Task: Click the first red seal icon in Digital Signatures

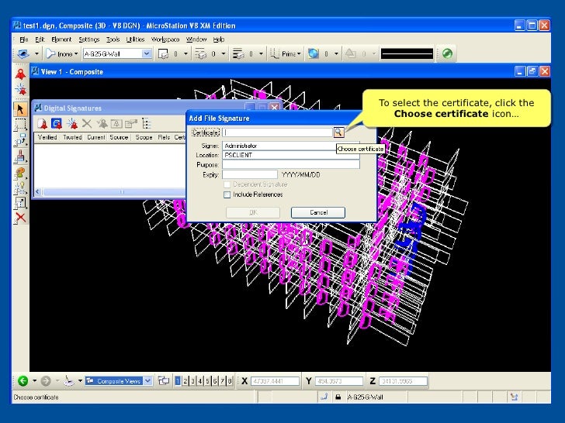Action: pos(42,123)
